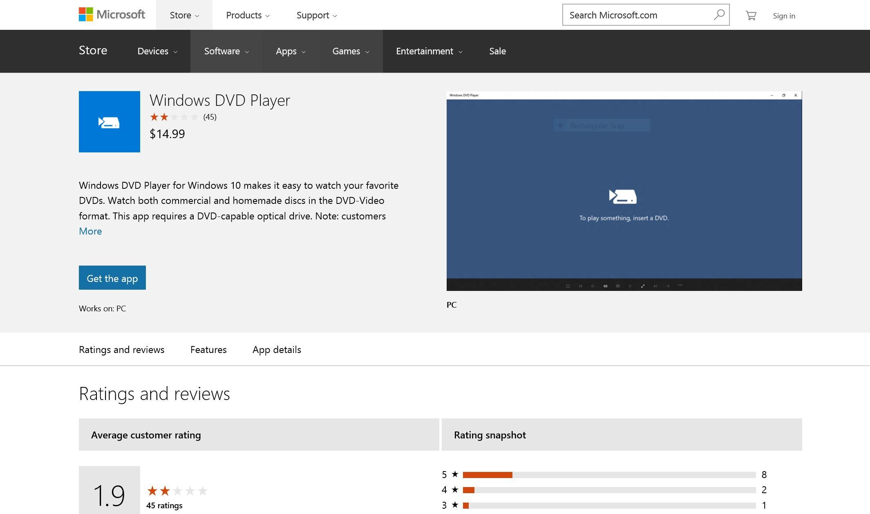Expand the Support dropdown
Screen dimensions: 870x514
(317, 15)
